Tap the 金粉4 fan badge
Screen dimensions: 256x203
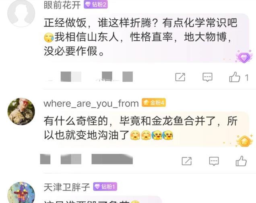coord(154,103)
